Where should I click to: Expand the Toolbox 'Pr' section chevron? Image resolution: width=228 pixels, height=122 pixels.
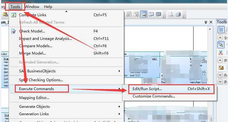point(220,82)
